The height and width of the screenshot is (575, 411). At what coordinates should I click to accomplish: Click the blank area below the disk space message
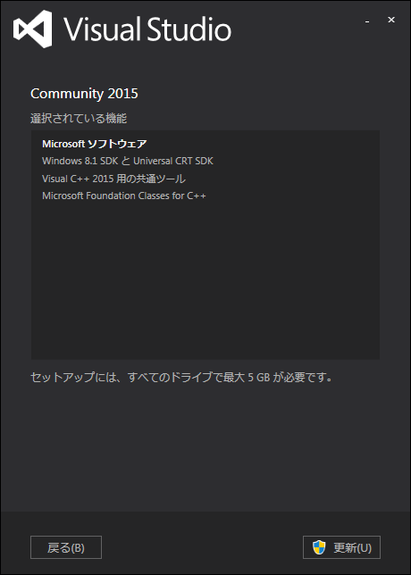[x=205, y=447]
